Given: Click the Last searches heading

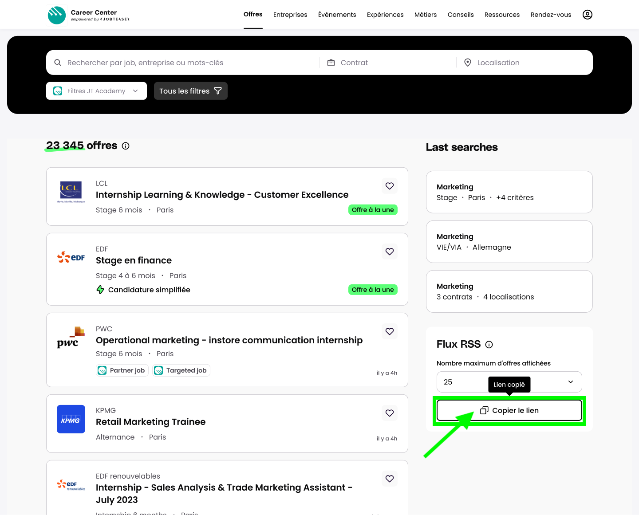Looking at the screenshot, I should (x=462, y=147).
